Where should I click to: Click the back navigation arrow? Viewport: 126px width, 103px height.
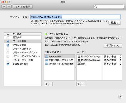(4, 7)
